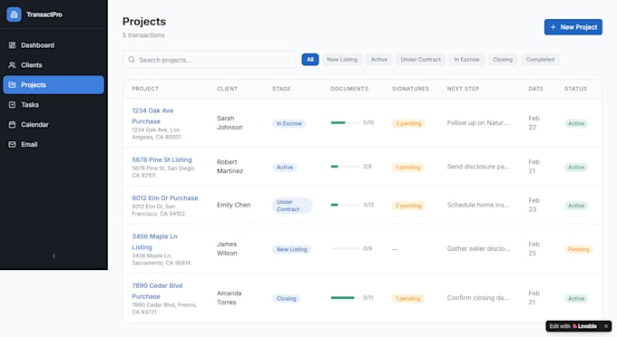This screenshot has width=617, height=337.
Task: Click the Under Contract stage badge
Action: [292, 206]
